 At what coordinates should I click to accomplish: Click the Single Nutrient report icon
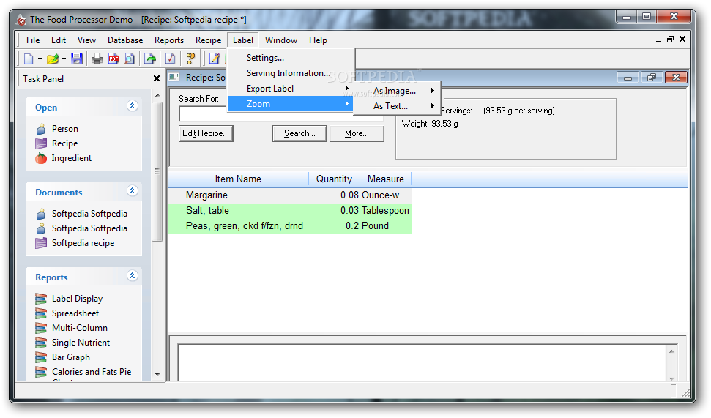[x=41, y=343]
